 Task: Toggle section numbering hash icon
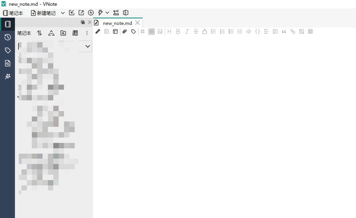point(143,31)
